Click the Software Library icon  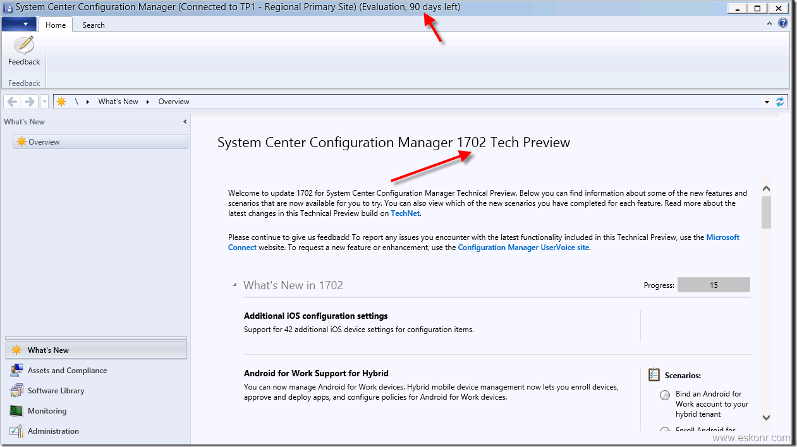(16, 391)
